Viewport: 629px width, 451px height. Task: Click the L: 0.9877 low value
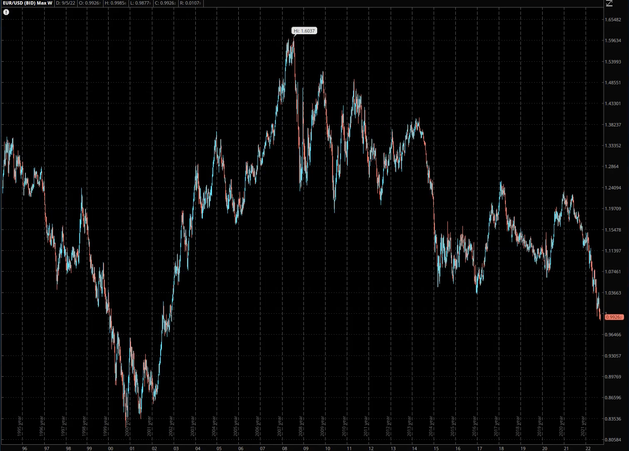(140, 3)
